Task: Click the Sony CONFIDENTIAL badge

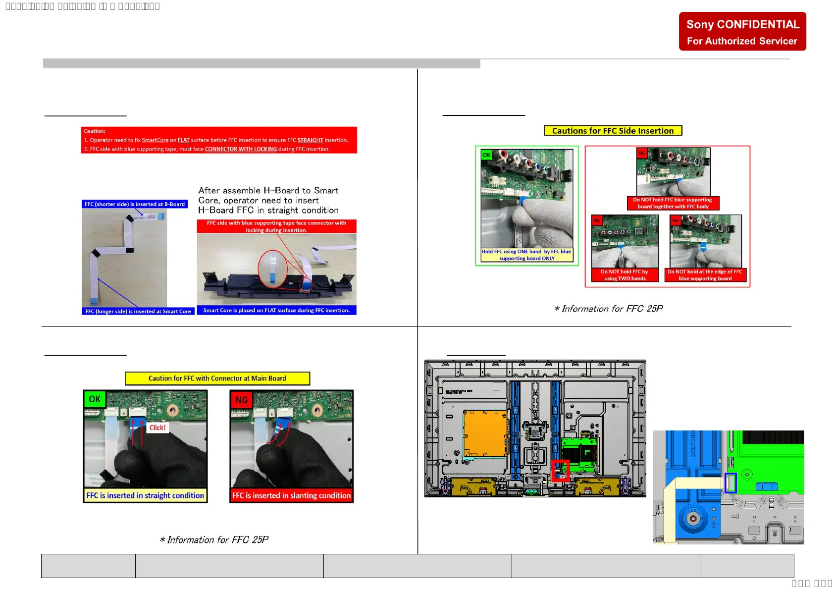Action: point(742,32)
